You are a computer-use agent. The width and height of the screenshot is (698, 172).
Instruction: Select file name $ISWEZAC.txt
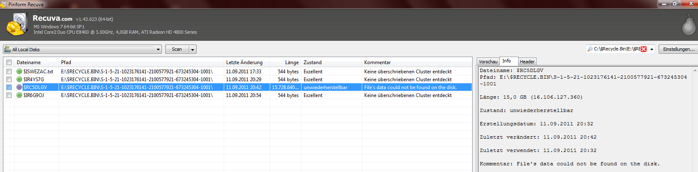click(x=38, y=72)
